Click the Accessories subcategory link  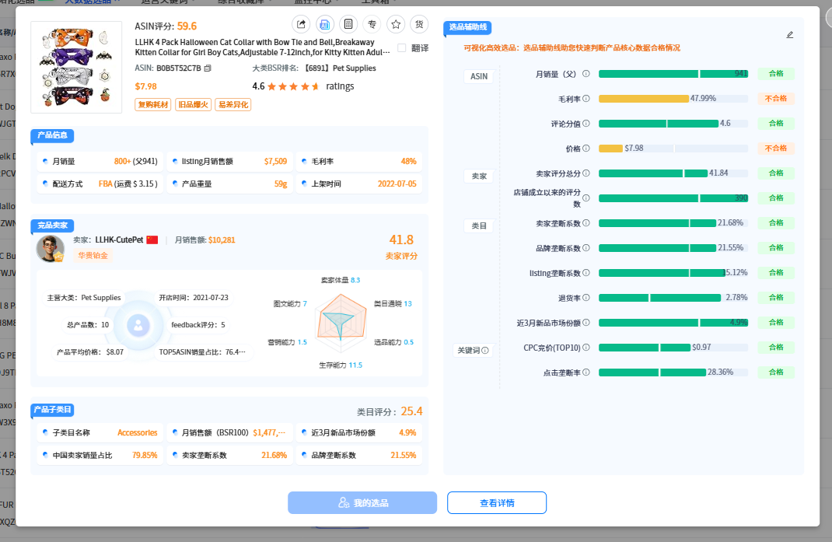(138, 432)
